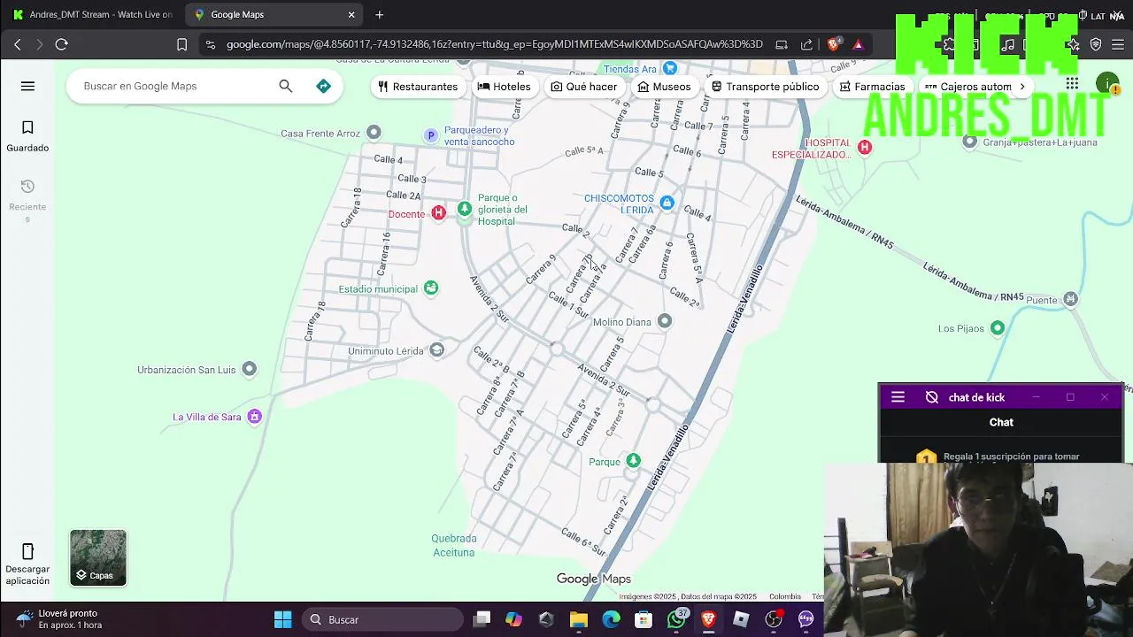1133x637 pixels.
Task: Open the Capas layers thumbnail
Action: click(98, 558)
